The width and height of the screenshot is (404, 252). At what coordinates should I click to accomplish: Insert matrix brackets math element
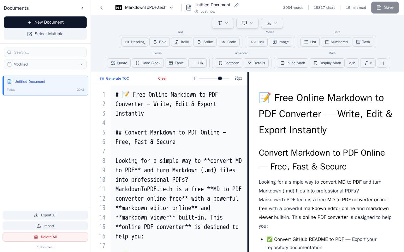pyautogui.click(x=382, y=63)
